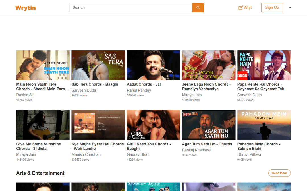Click the Arts & Entertainment section heading
This screenshot has height=191, width=307.
point(40,173)
